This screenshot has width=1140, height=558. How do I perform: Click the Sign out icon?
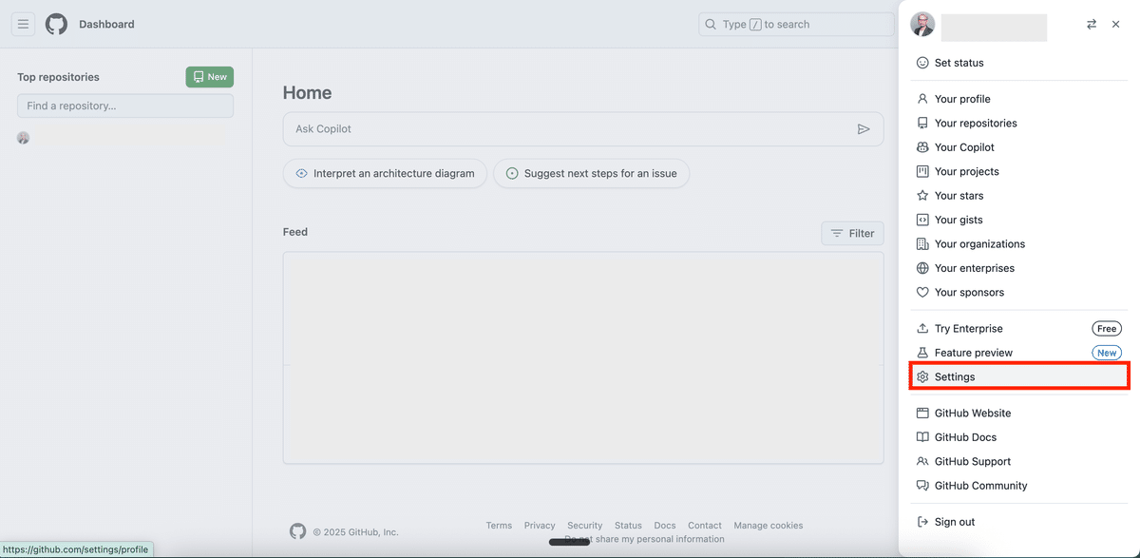(x=922, y=522)
